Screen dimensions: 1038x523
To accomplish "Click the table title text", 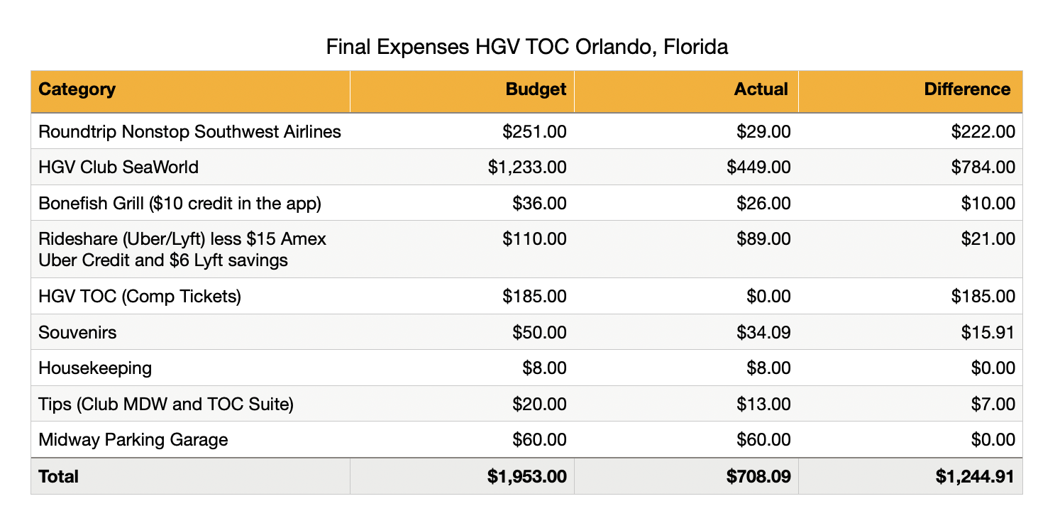I will pyautogui.click(x=526, y=48).
